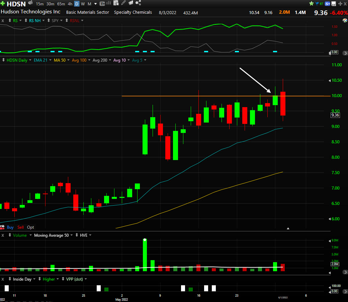The width and height of the screenshot is (348, 302).
Task: Switch to the 4h timeframe
Action: click(x=70, y=4)
